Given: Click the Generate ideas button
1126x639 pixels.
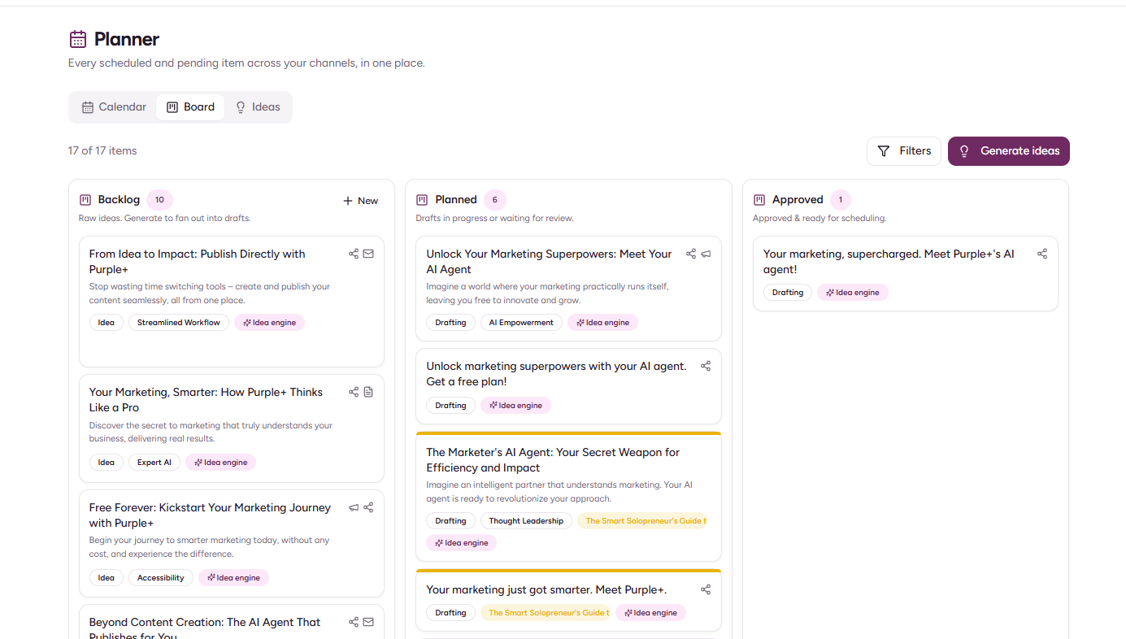Looking at the screenshot, I should (x=1009, y=151).
